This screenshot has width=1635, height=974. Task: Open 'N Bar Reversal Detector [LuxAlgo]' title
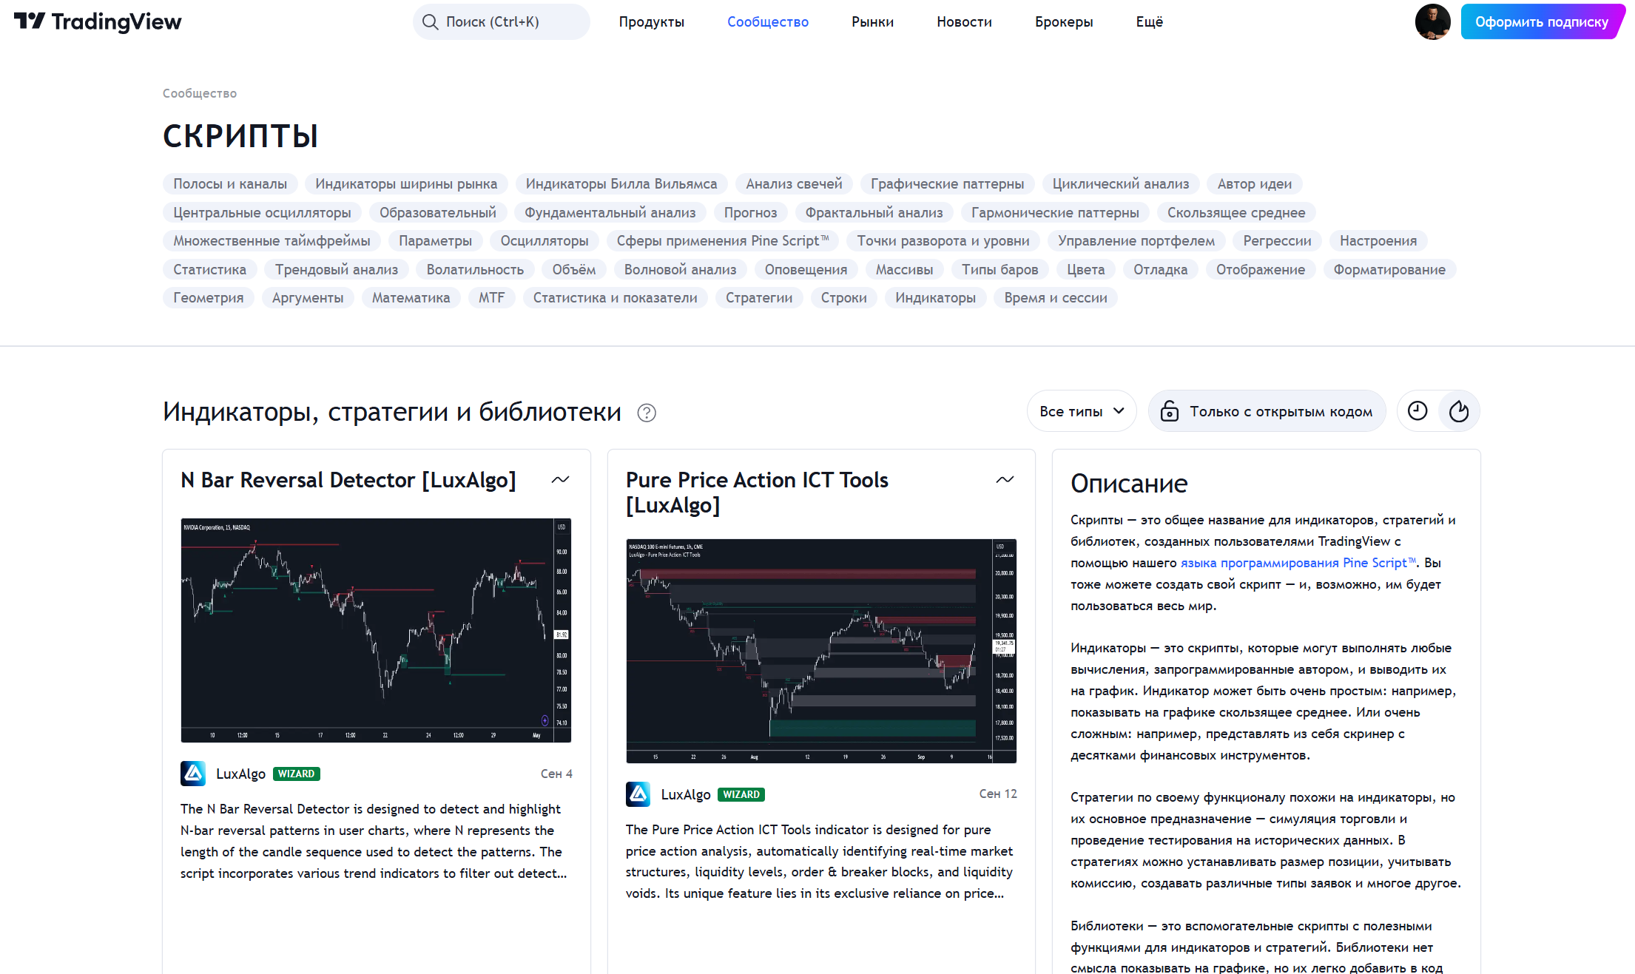[x=348, y=480]
